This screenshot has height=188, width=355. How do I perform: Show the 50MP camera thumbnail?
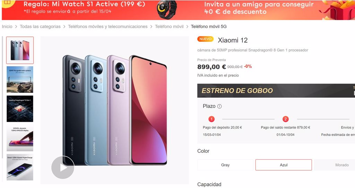[x=20, y=79]
